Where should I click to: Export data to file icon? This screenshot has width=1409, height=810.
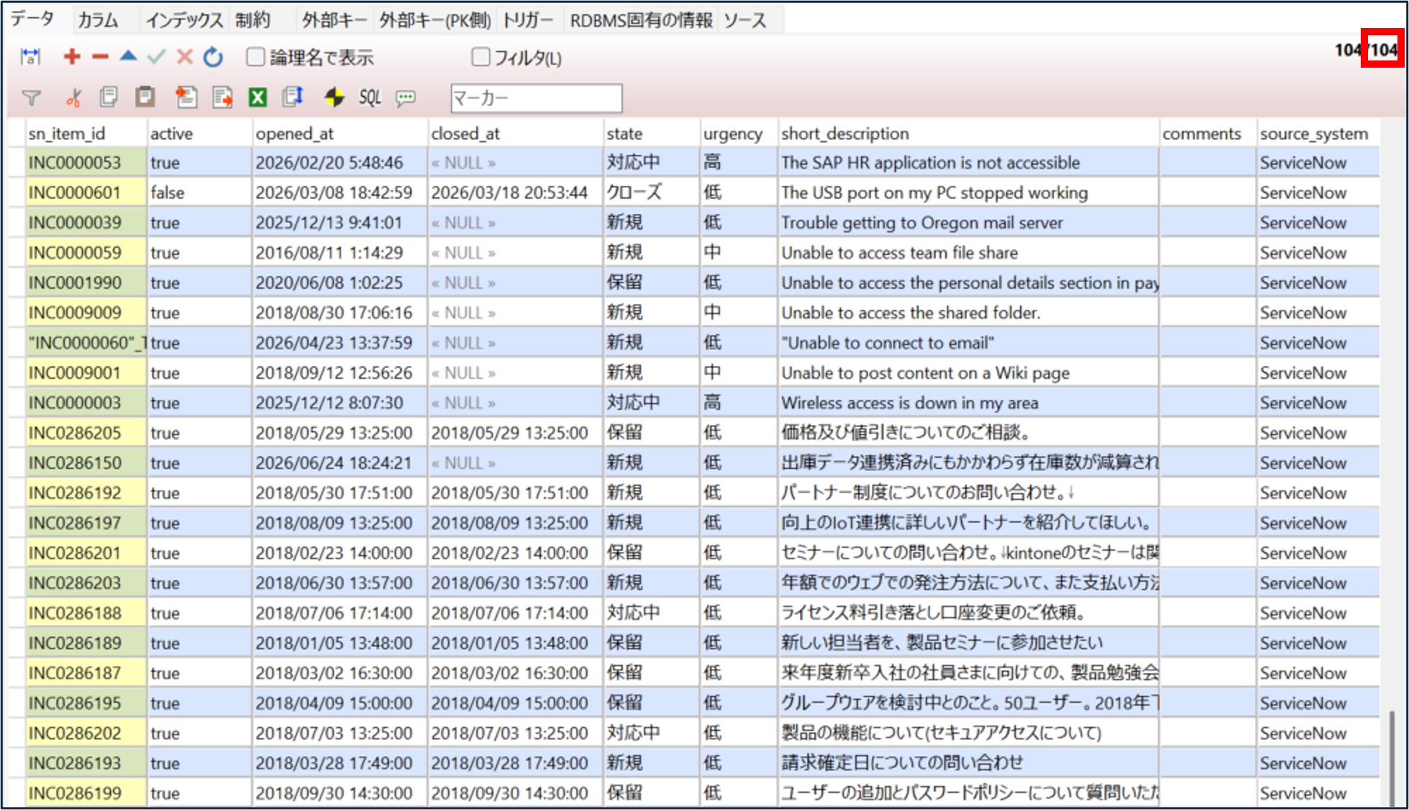222,96
